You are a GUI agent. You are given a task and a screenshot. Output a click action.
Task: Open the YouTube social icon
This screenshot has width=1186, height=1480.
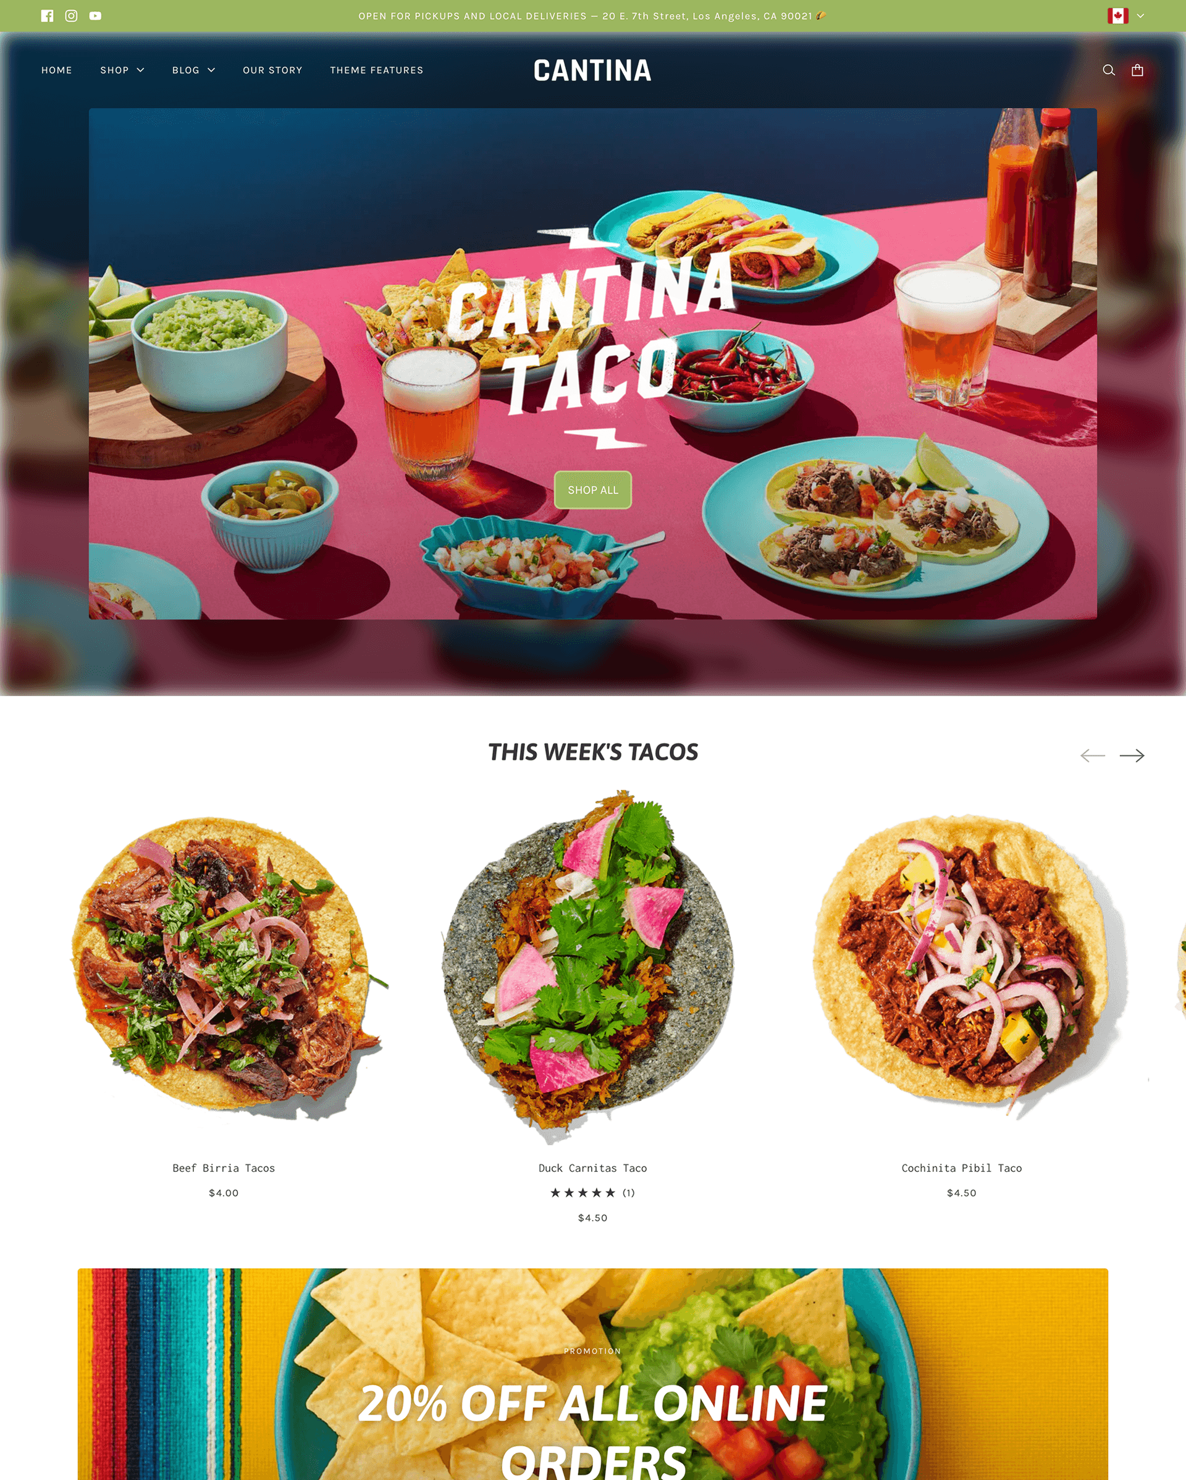[x=95, y=16]
